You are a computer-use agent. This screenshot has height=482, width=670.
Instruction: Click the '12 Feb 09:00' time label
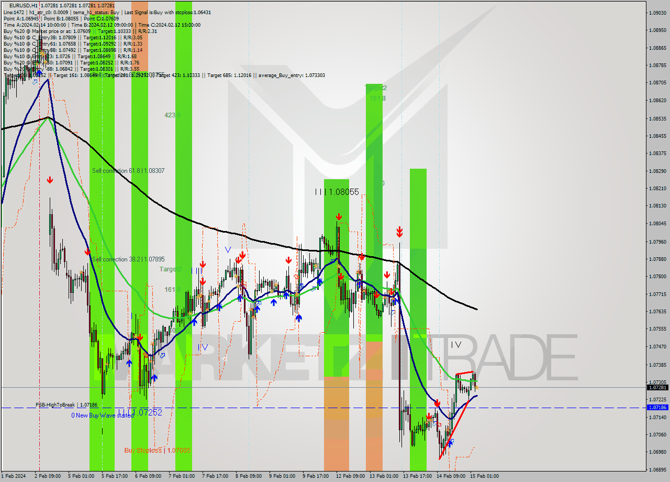tap(350, 476)
